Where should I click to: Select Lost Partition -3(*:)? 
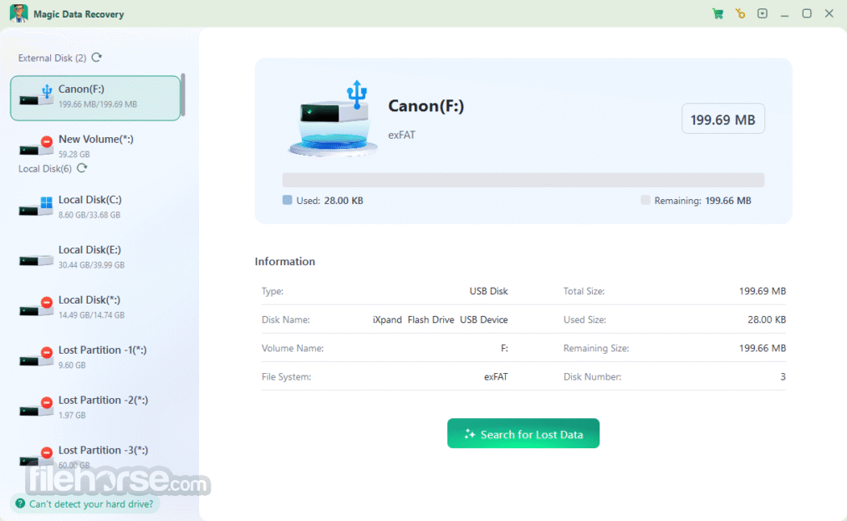(95, 457)
